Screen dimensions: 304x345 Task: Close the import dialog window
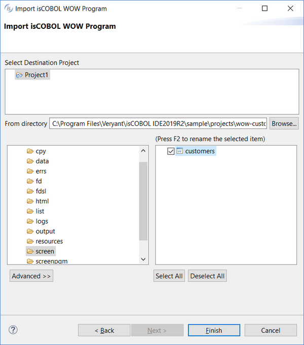coord(290,9)
